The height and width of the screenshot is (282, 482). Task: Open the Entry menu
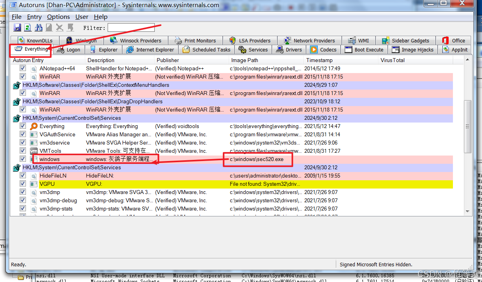coord(34,17)
